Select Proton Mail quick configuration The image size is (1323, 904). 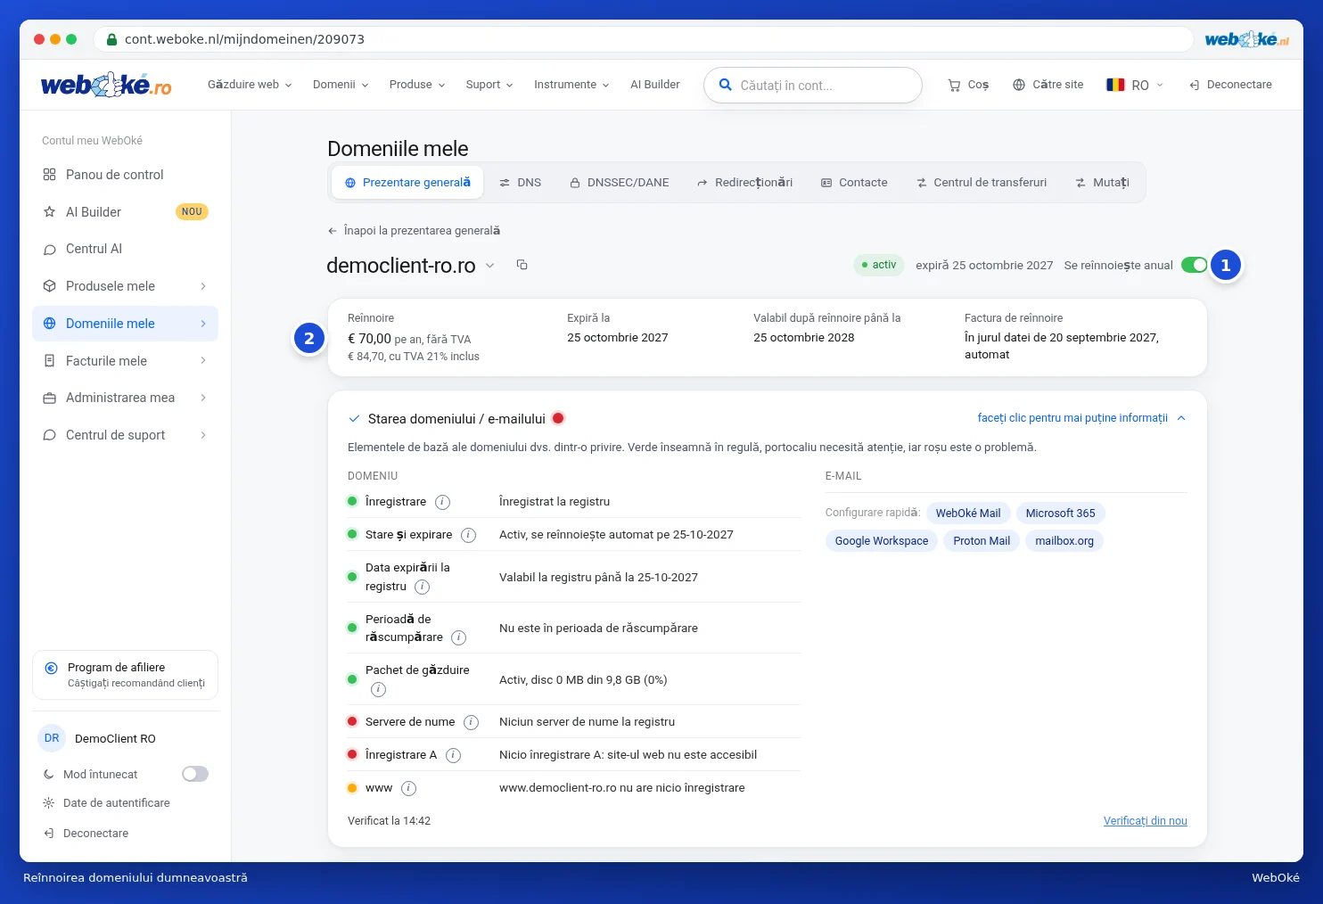point(982,541)
